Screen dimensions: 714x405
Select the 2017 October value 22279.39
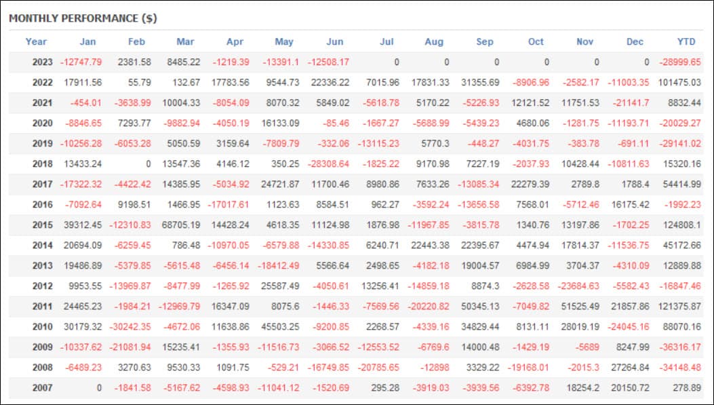tap(530, 185)
